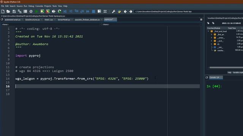Expand the cb profiler node
The height and width of the screenshot is (136, 243).
coord(211,44)
